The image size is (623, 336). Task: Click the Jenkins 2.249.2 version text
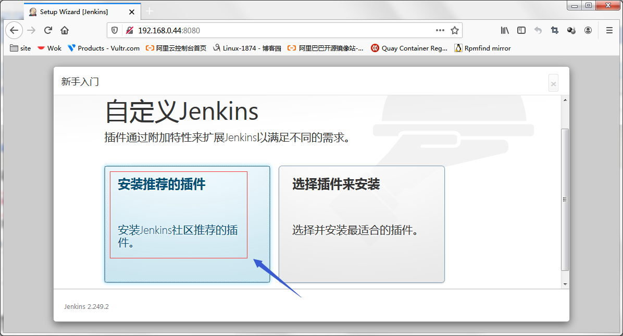coord(86,307)
